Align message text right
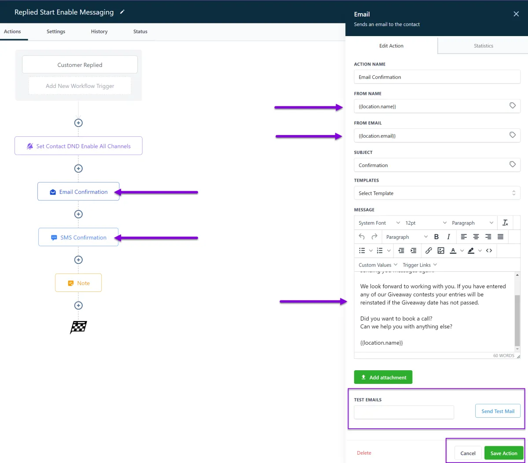Image resolution: width=528 pixels, height=463 pixels. 488,237
